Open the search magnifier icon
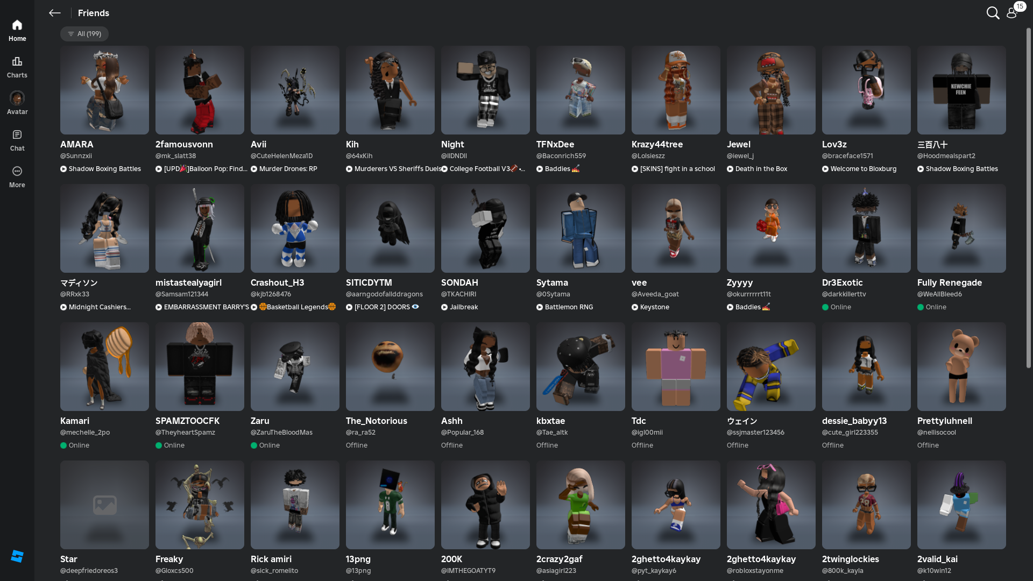The width and height of the screenshot is (1033, 581). click(993, 13)
